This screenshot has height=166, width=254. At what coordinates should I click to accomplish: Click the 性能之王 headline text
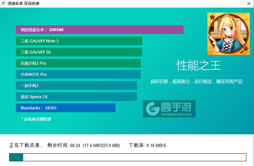click(199, 65)
